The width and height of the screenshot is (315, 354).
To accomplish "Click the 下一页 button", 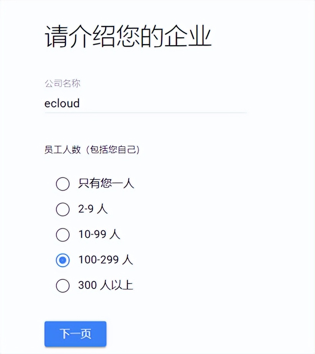I will click(x=75, y=334).
